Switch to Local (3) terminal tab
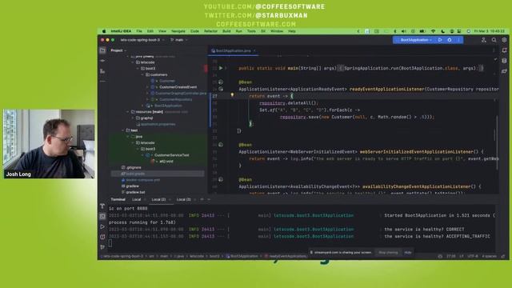 point(183,199)
